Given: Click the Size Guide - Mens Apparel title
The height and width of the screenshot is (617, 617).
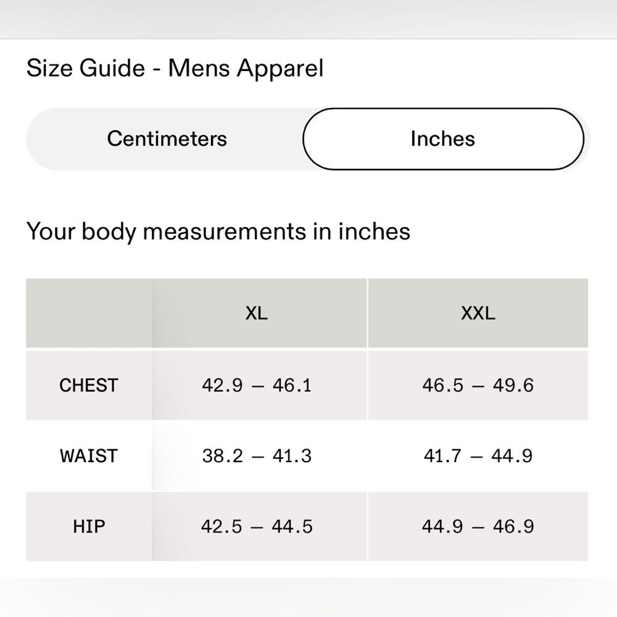Looking at the screenshot, I should pyautogui.click(x=175, y=68).
